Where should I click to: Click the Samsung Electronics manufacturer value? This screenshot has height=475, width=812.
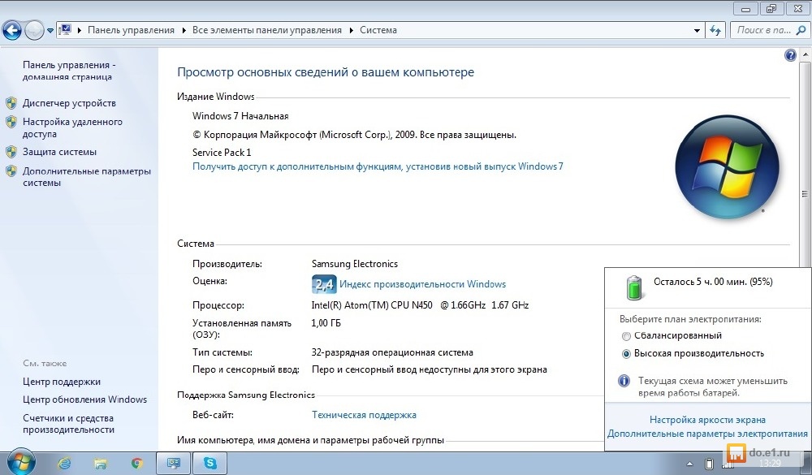click(355, 264)
